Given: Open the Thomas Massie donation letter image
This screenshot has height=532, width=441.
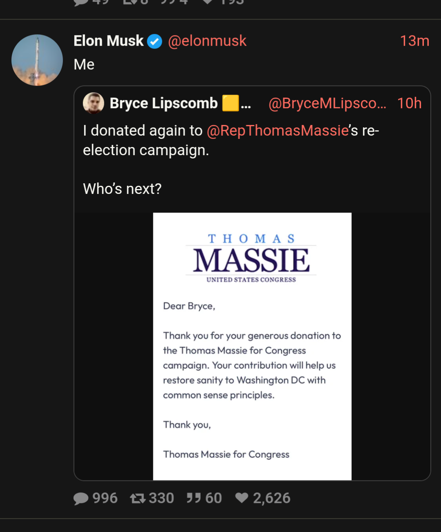Looking at the screenshot, I should [252, 346].
